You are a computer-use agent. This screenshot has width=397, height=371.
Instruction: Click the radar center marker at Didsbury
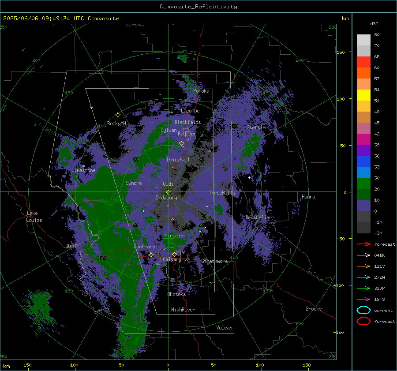(x=168, y=192)
